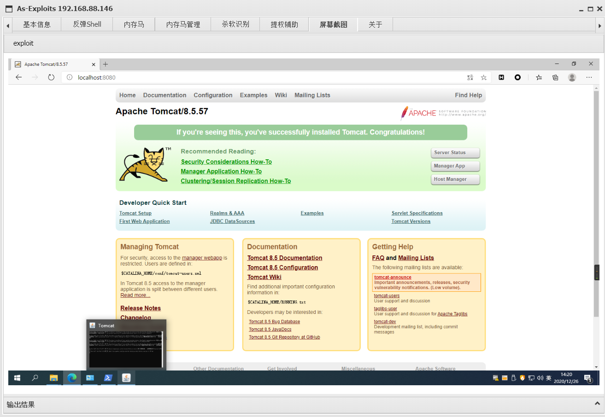The width and height of the screenshot is (605, 417).
Task: Open the Edge settings three-dot menu
Action: tap(589, 77)
